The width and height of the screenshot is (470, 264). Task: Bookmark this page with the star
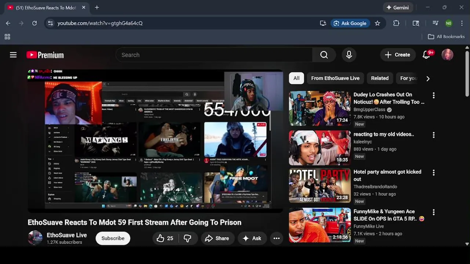click(x=378, y=23)
